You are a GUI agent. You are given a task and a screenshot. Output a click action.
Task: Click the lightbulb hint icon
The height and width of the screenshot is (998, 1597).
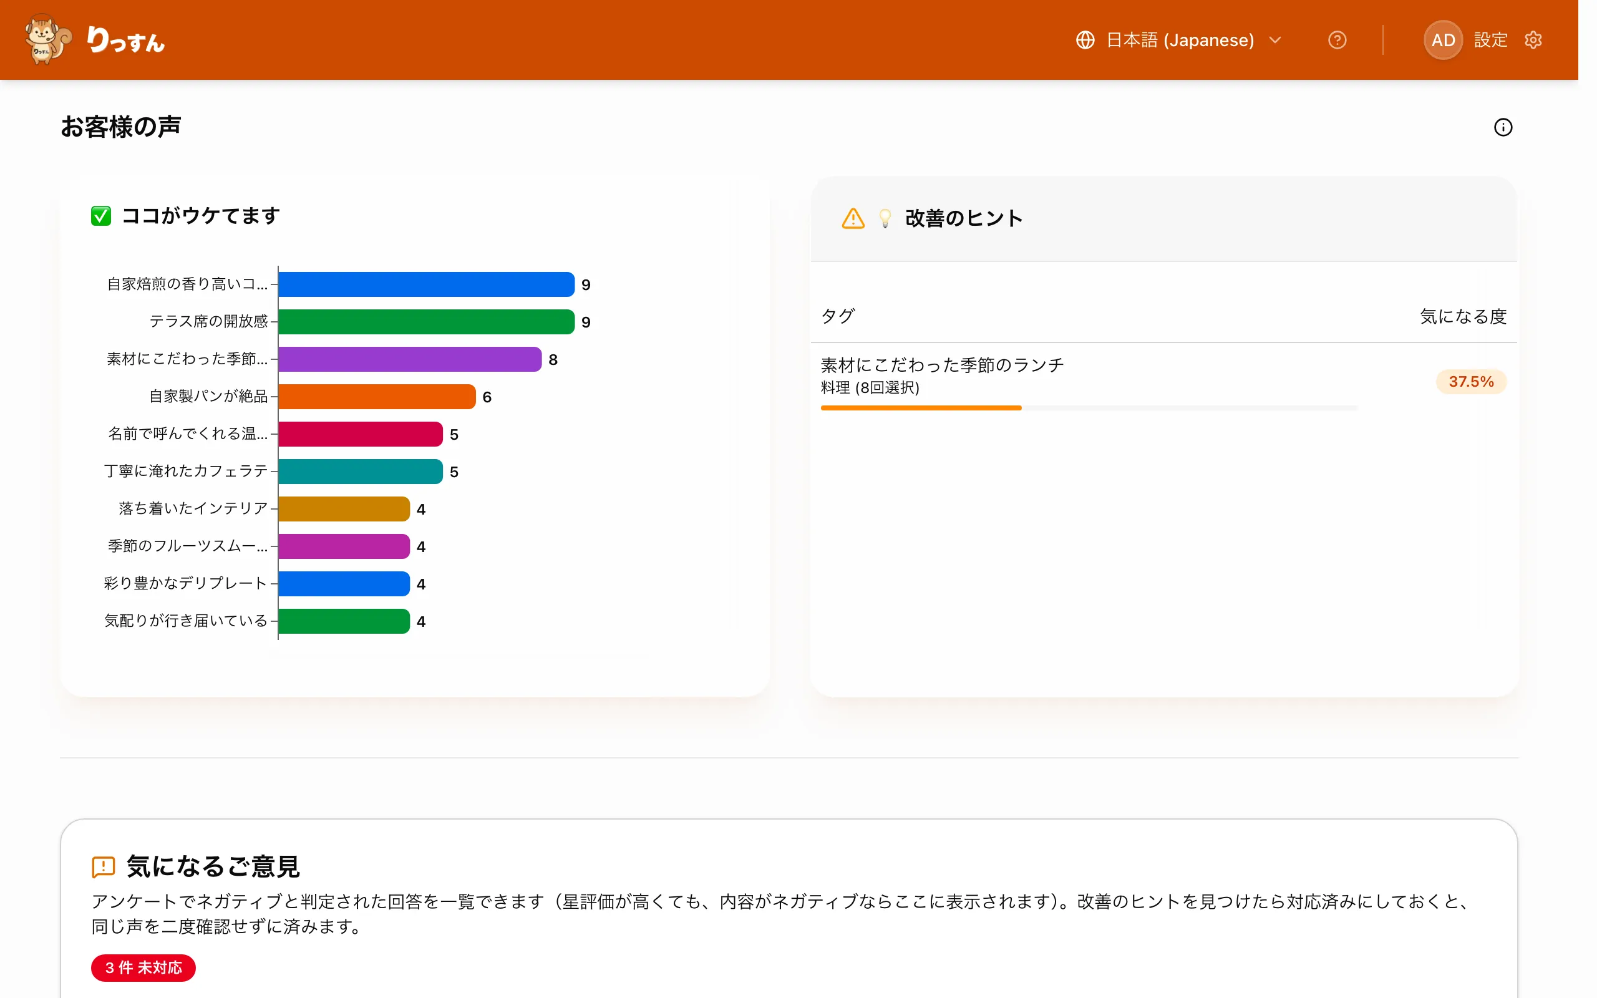pyautogui.click(x=885, y=218)
